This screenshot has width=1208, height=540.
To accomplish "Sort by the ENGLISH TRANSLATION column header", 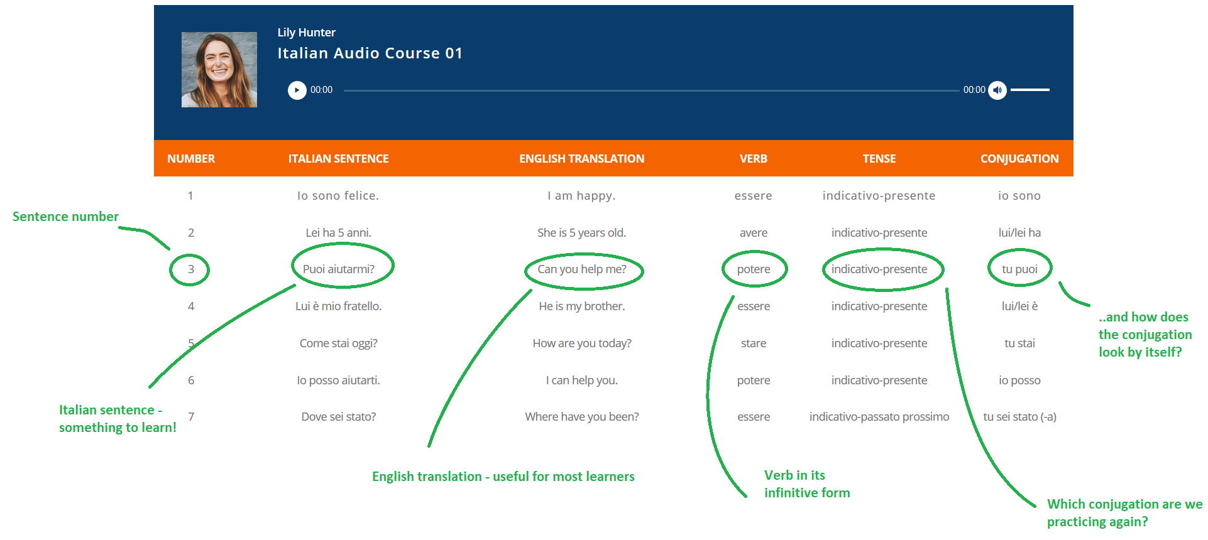I will (581, 159).
